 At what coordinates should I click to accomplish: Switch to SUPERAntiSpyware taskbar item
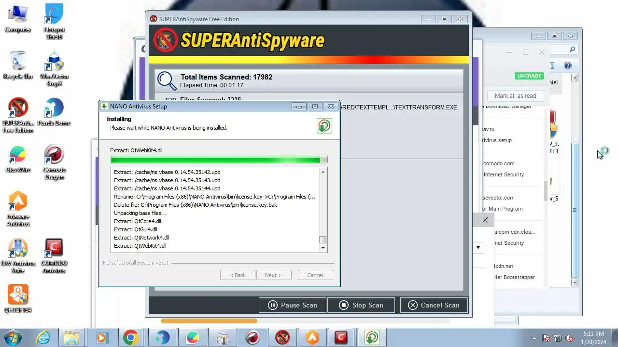click(282, 338)
